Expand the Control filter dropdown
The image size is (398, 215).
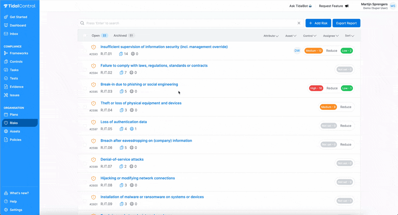[x=310, y=36]
